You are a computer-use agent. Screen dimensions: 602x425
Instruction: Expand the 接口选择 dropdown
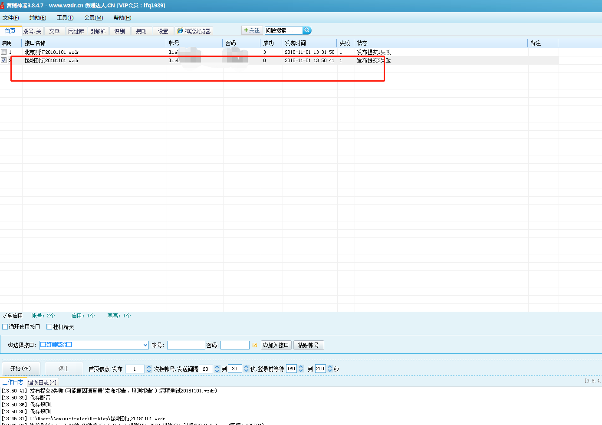tap(145, 345)
